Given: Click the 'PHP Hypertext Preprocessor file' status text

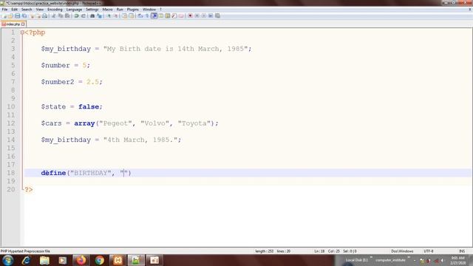Looking at the screenshot, I should (25, 251).
